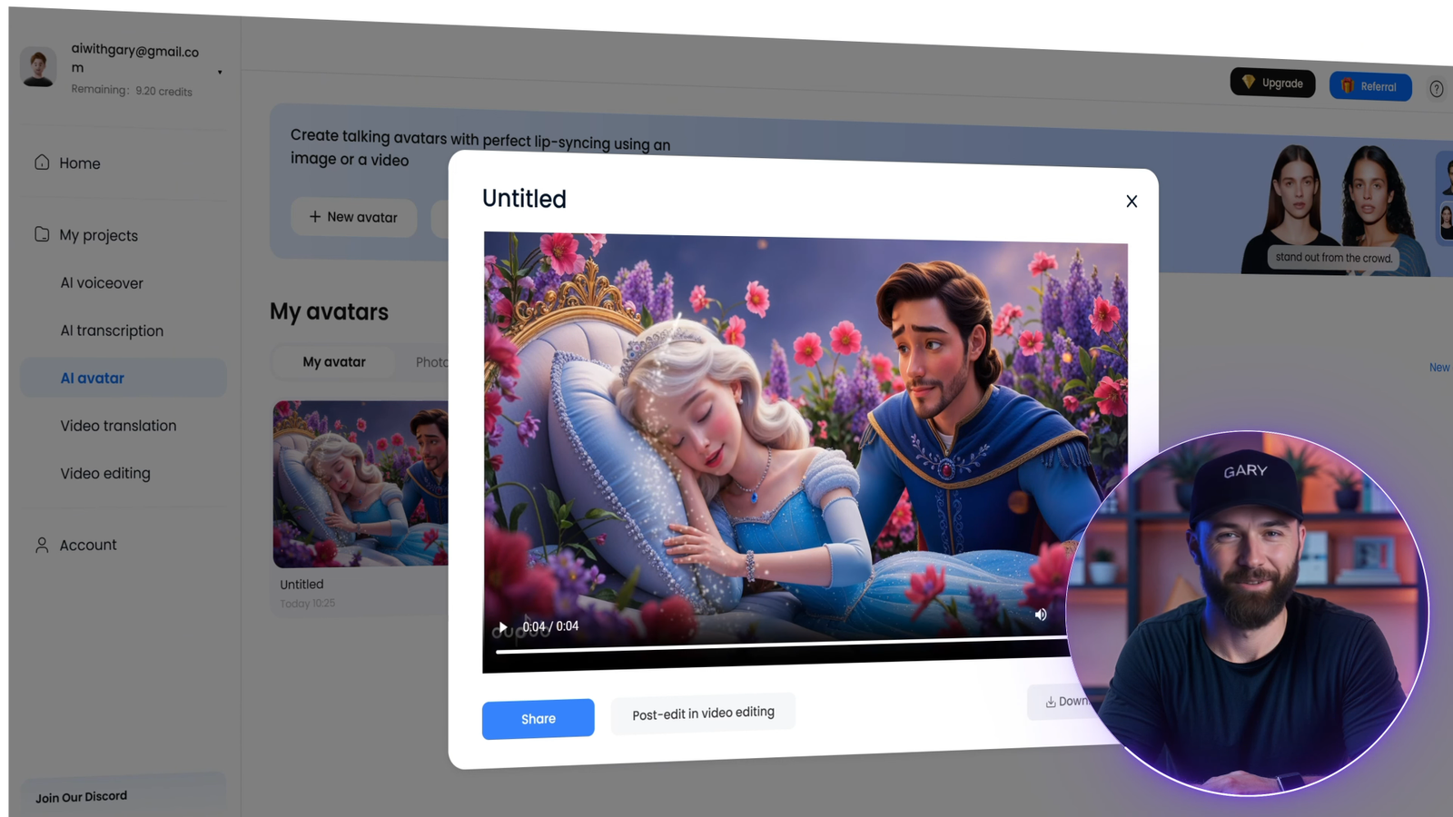Switch to My avatar tab

click(x=334, y=361)
